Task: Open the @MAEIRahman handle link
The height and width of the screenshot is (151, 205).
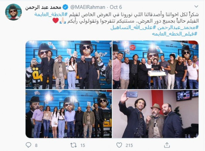Action: (88, 7)
